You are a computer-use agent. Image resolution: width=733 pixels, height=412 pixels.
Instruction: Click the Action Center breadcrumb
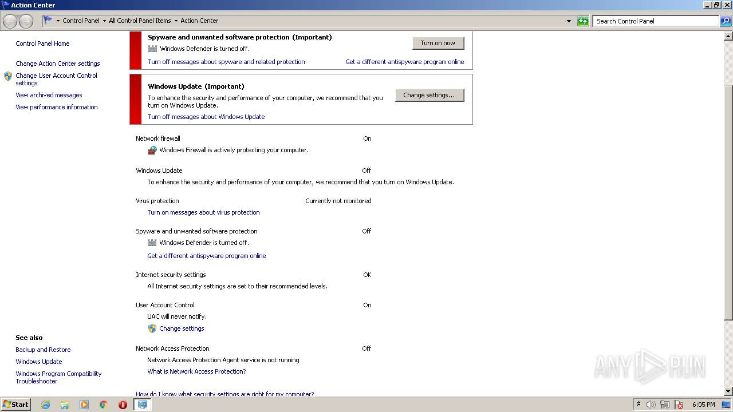[199, 21]
